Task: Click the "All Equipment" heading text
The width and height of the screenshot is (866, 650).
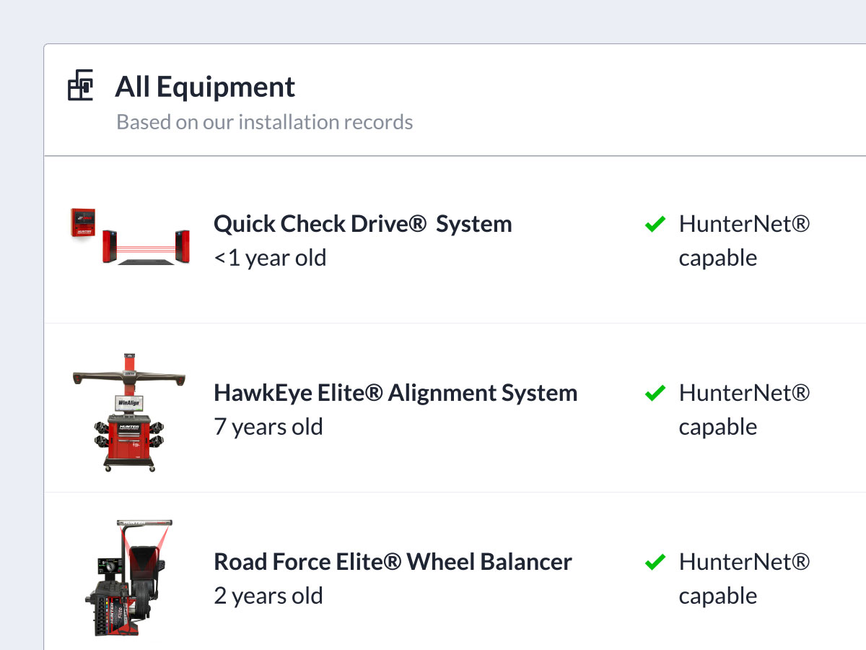Action: coord(205,87)
